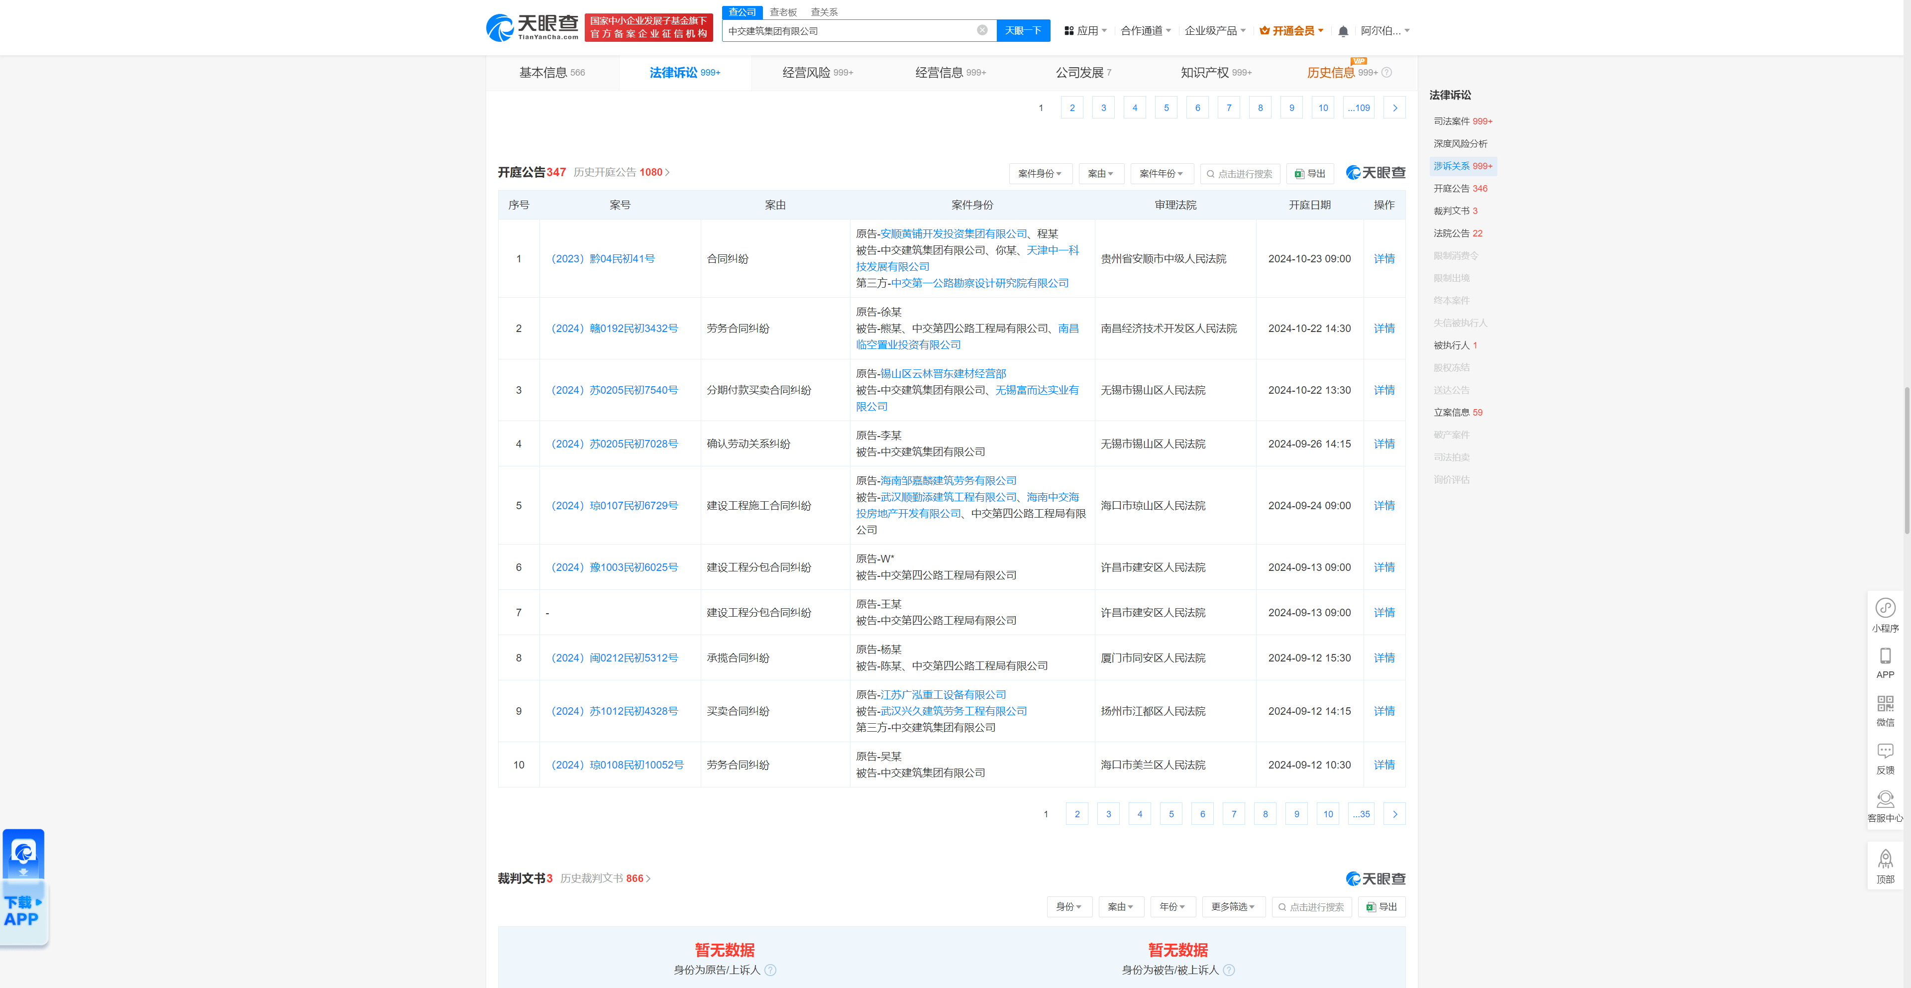Switch to 经营信息 tab
Viewport: 1911px width, 988px height.
coord(951,73)
